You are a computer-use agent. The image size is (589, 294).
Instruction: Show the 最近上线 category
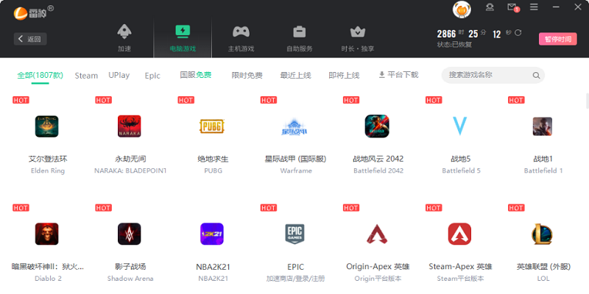click(296, 76)
